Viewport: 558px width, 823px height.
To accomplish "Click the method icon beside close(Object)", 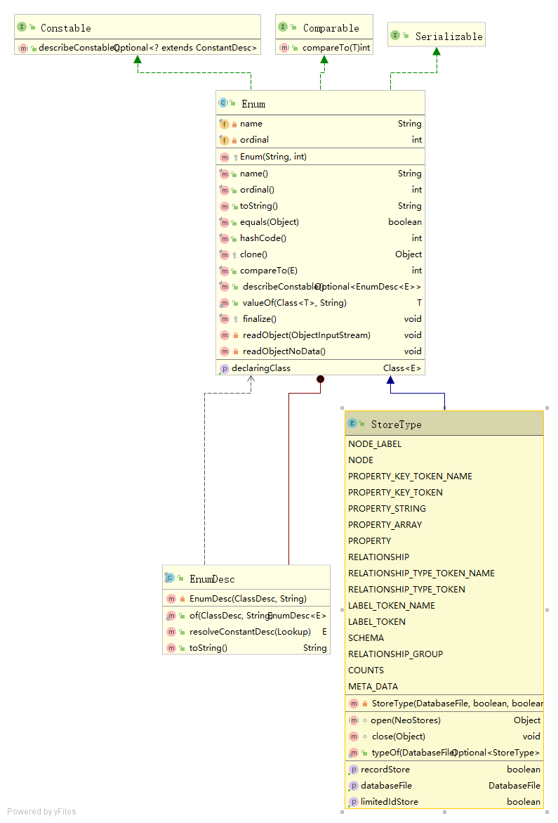I will 354,737.
